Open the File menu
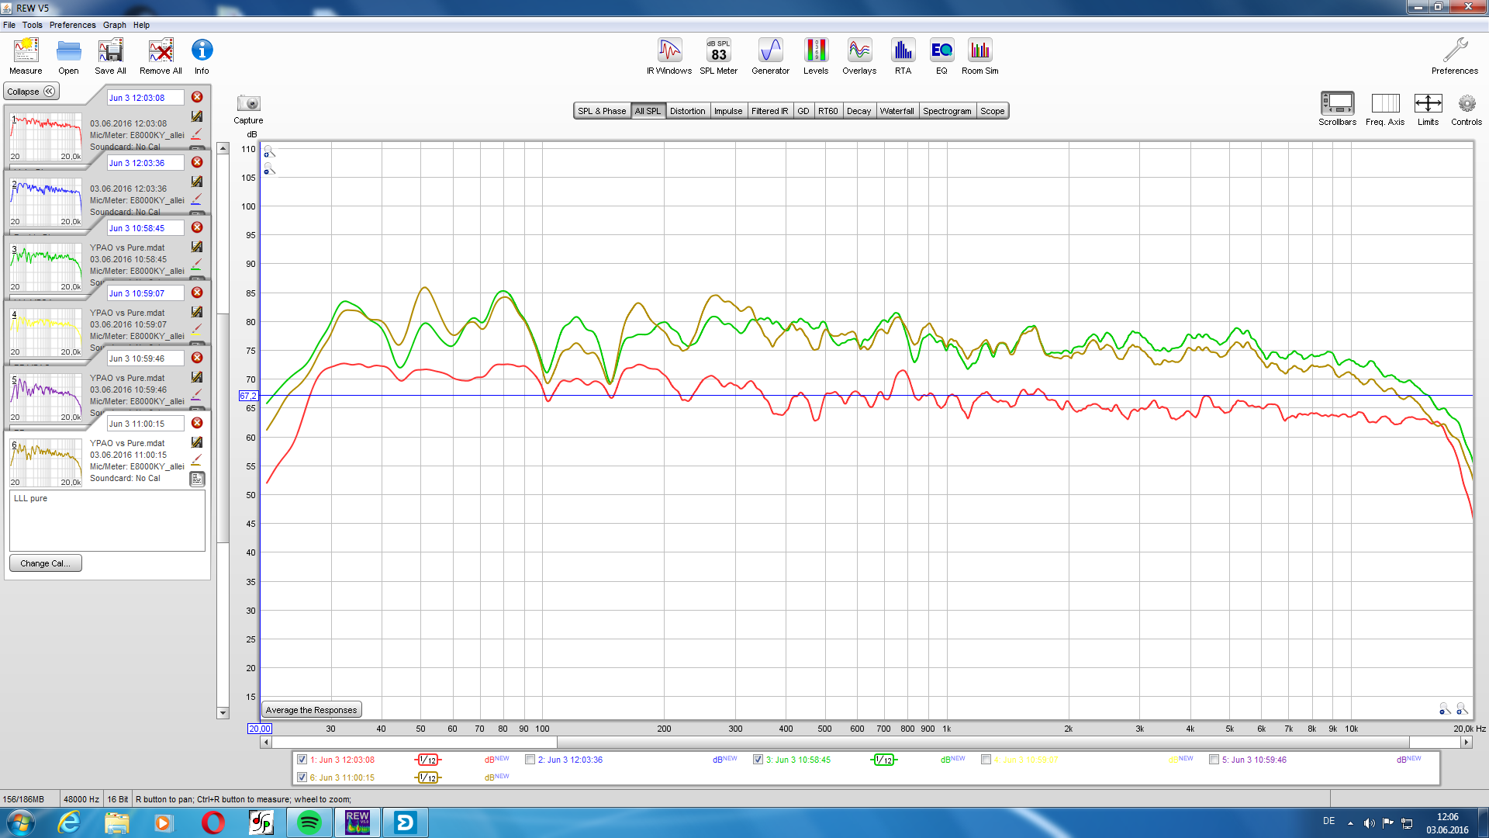 (9, 25)
